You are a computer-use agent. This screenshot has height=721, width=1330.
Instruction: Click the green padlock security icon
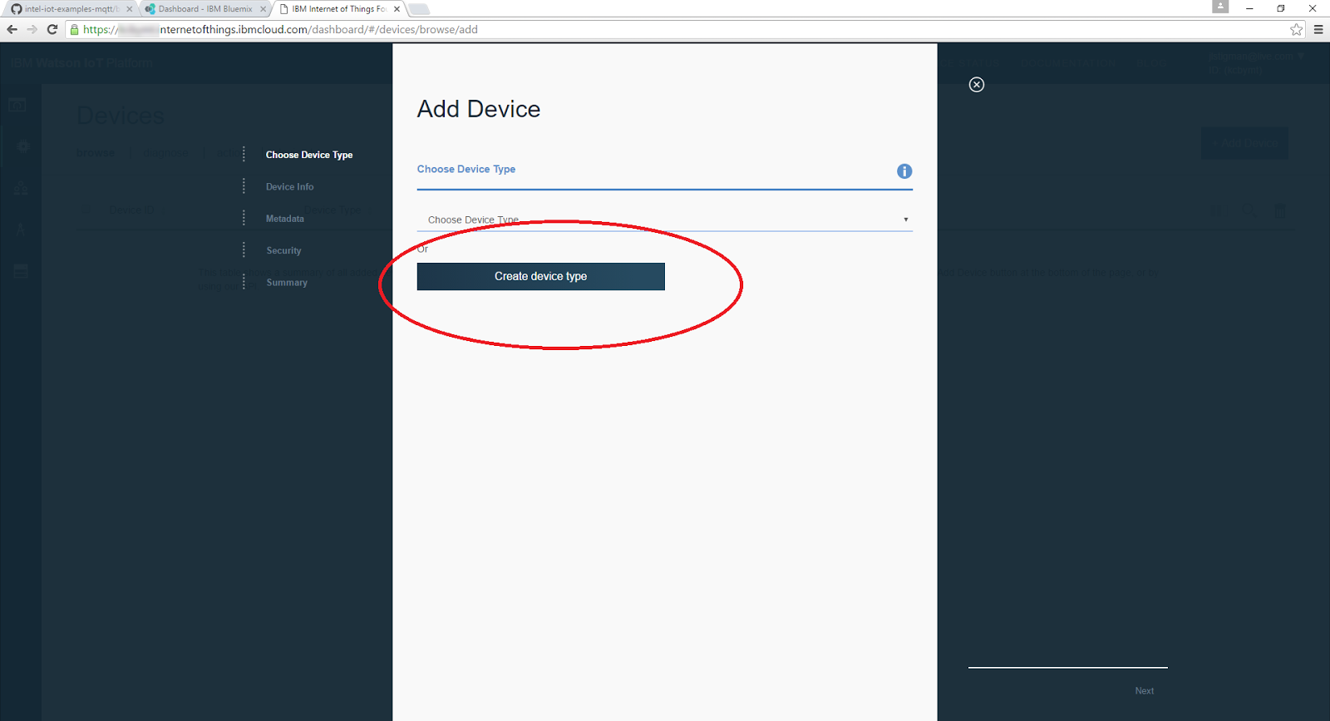[75, 29]
